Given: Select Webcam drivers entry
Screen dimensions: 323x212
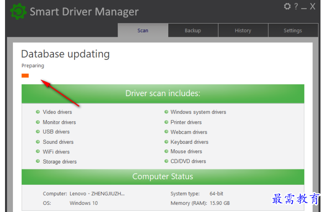Looking at the screenshot, I should (189, 132).
